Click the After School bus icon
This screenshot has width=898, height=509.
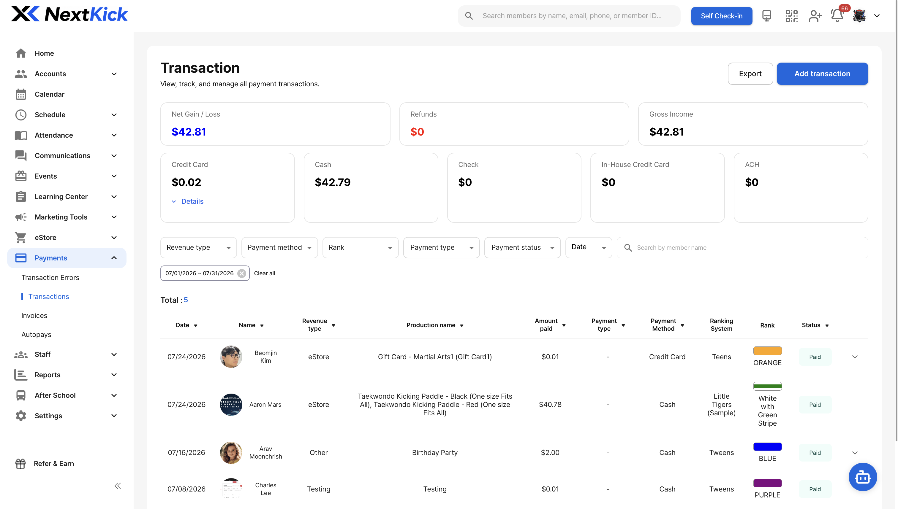(x=21, y=395)
